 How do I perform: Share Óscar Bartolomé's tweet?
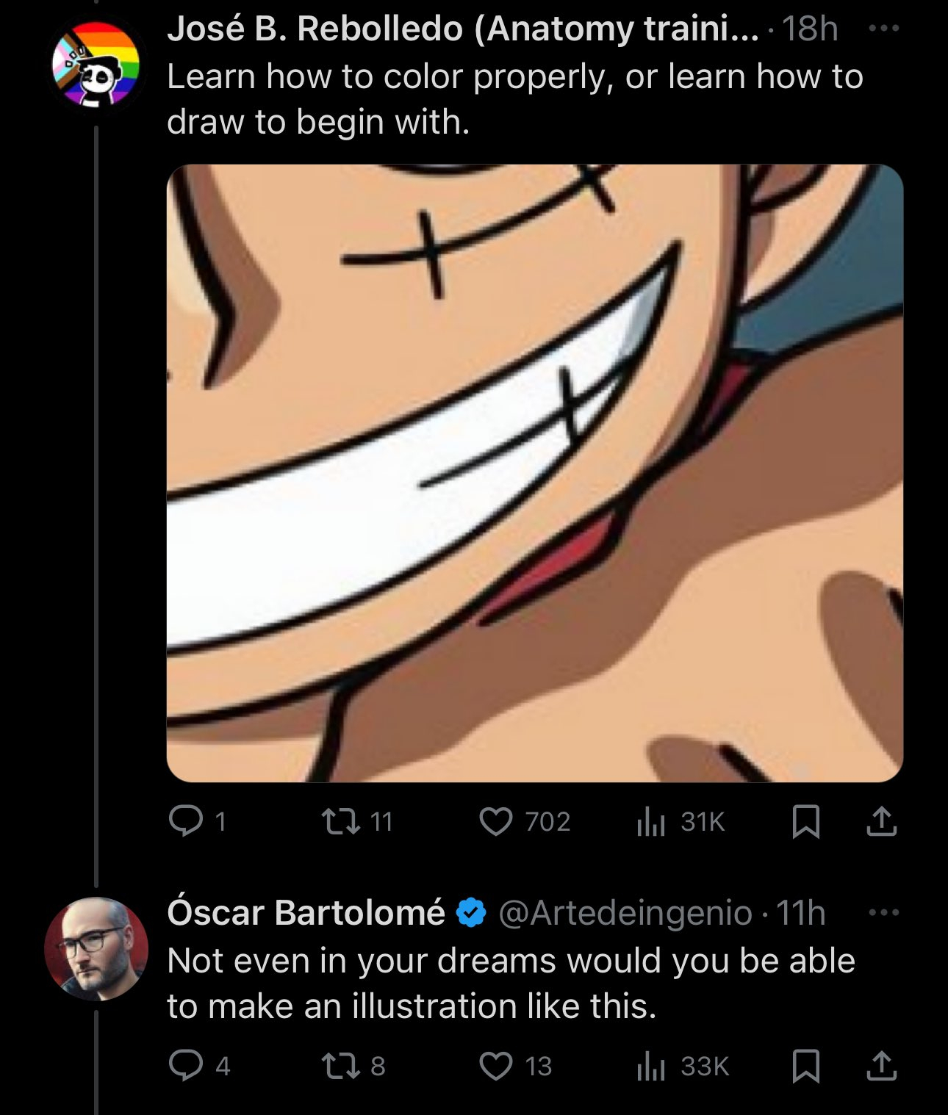point(881,1066)
